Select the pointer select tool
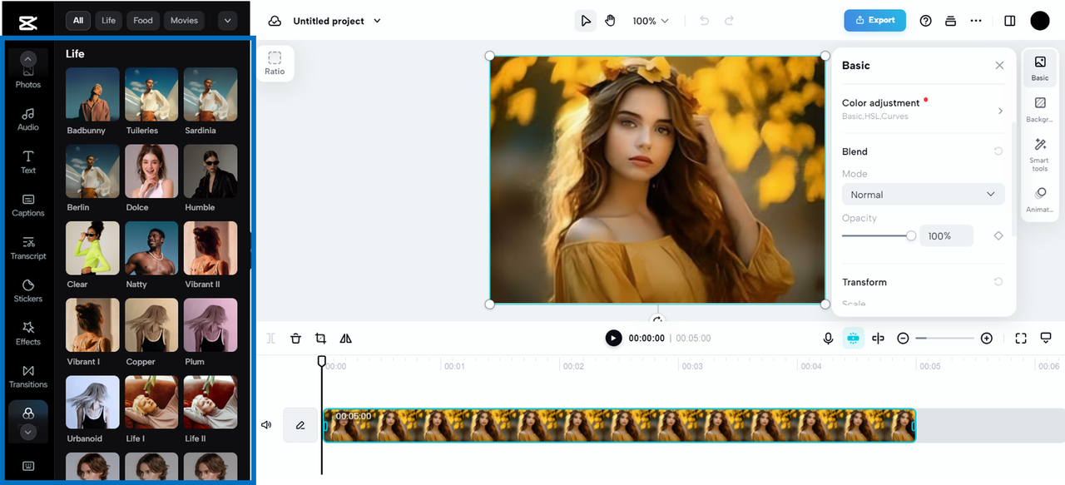 tap(586, 21)
